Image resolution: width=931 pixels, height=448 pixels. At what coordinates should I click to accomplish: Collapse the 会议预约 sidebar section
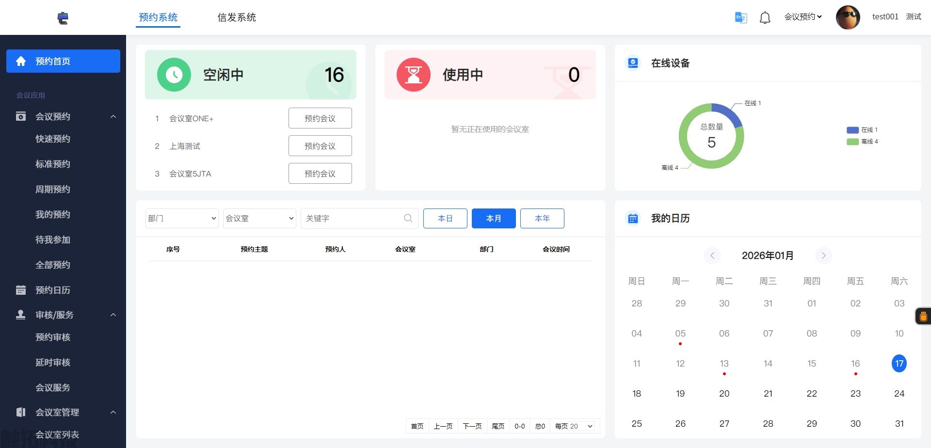pyautogui.click(x=113, y=116)
